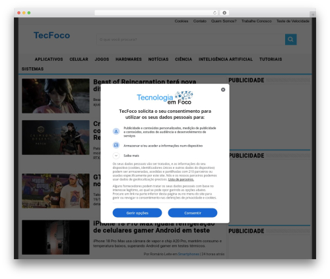Select the JOGOS menu item

click(102, 59)
